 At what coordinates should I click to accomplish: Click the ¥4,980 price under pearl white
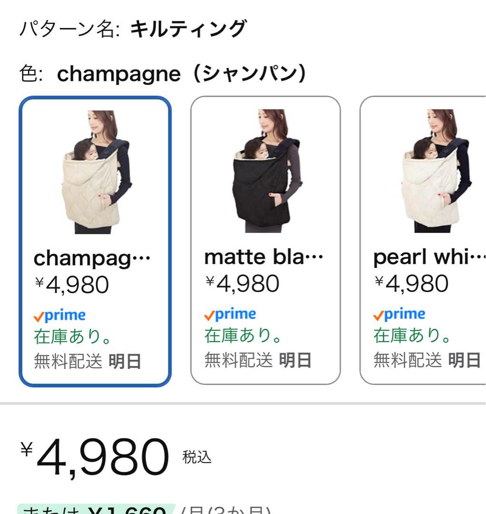(x=411, y=284)
